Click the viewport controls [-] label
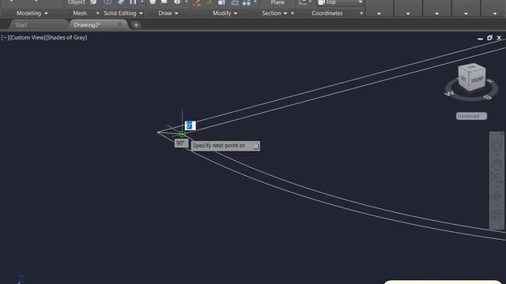506x284 pixels. click(x=5, y=38)
